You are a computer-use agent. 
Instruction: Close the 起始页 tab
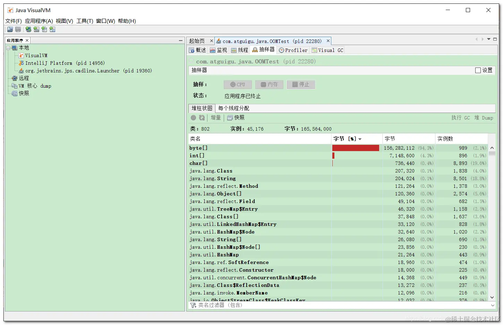212,41
